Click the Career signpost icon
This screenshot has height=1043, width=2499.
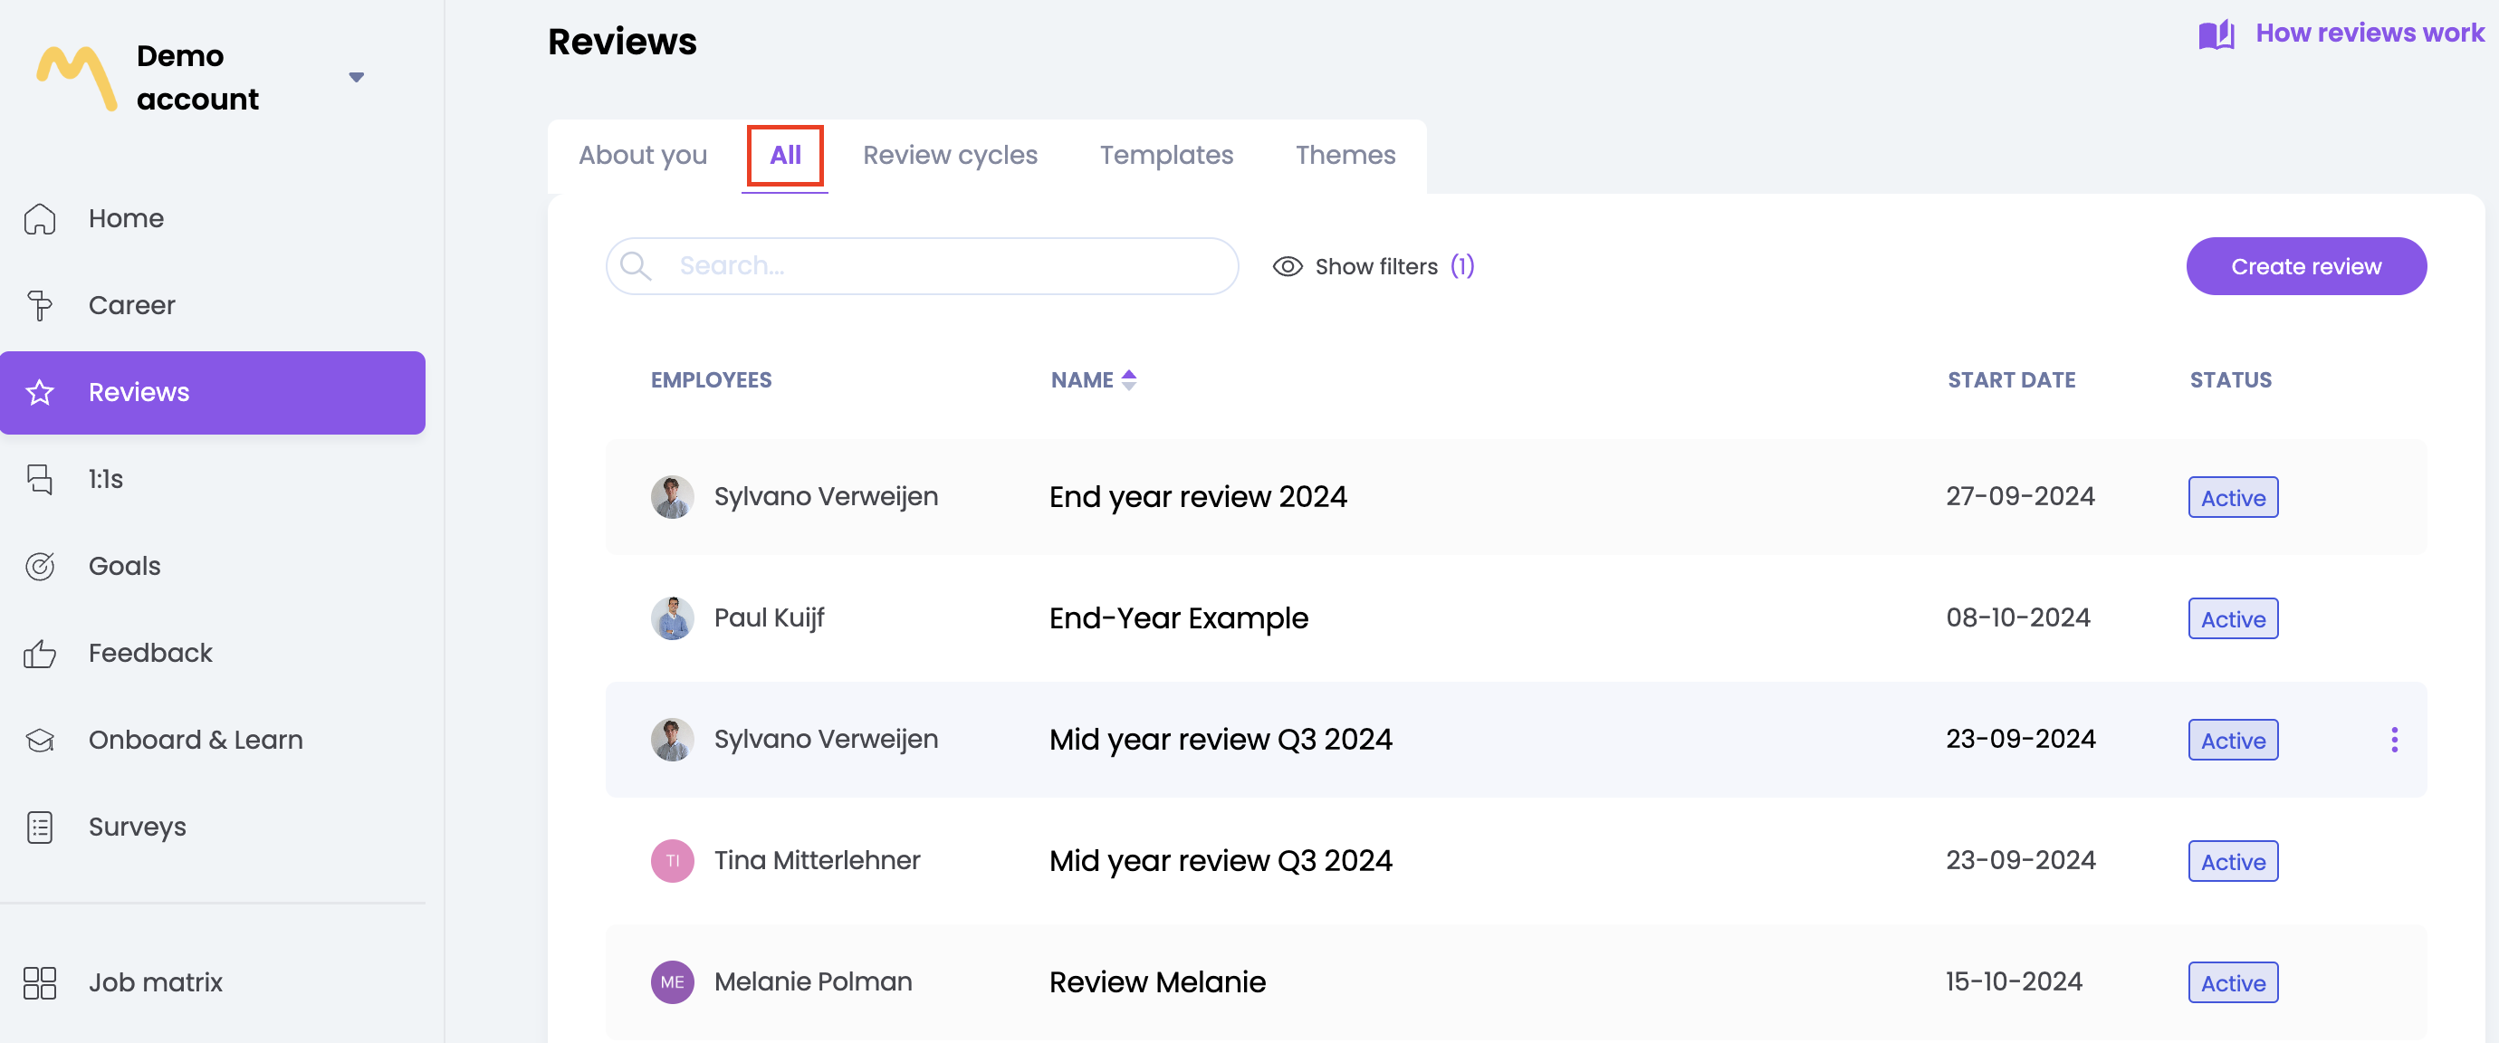pos(40,306)
